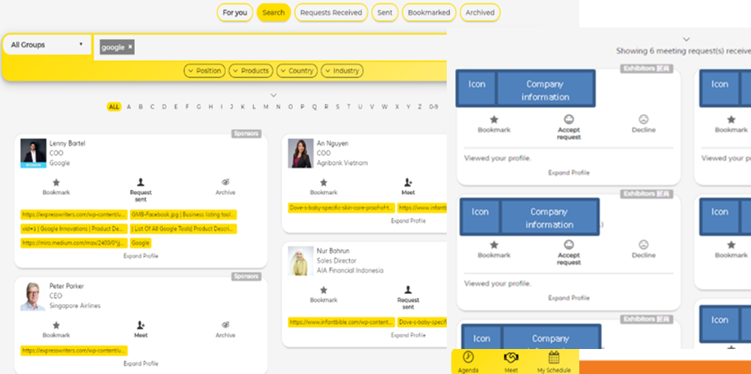Filter names by letter M

coord(266,107)
